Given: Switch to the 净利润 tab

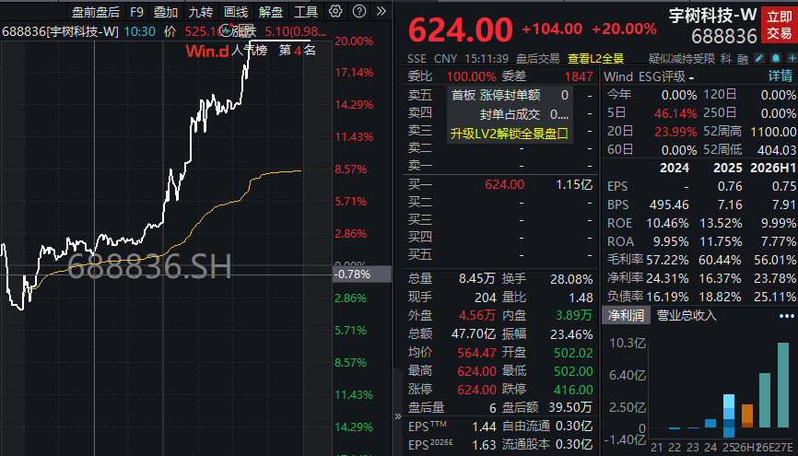Looking at the screenshot, I should tap(626, 316).
